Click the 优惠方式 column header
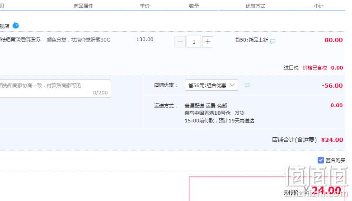This screenshot has width=352, height=201. (255, 6)
